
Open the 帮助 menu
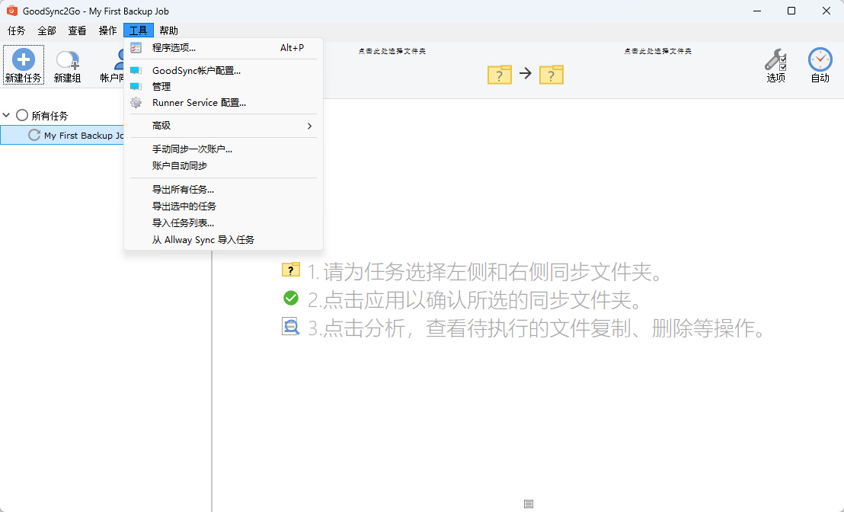tap(168, 30)
